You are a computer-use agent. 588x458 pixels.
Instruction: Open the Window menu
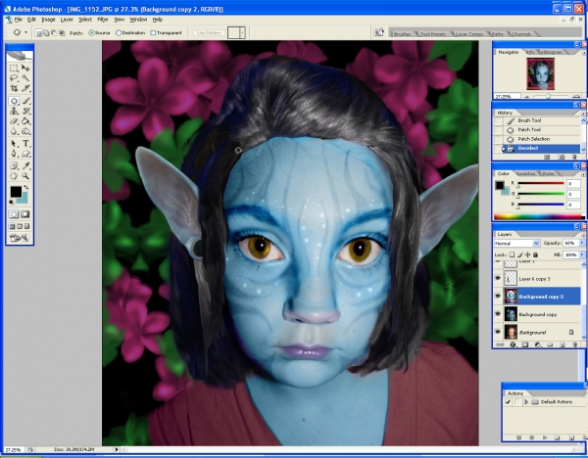coord(138,20)
